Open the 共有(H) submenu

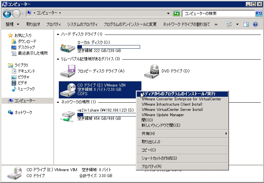click(182, 134)
